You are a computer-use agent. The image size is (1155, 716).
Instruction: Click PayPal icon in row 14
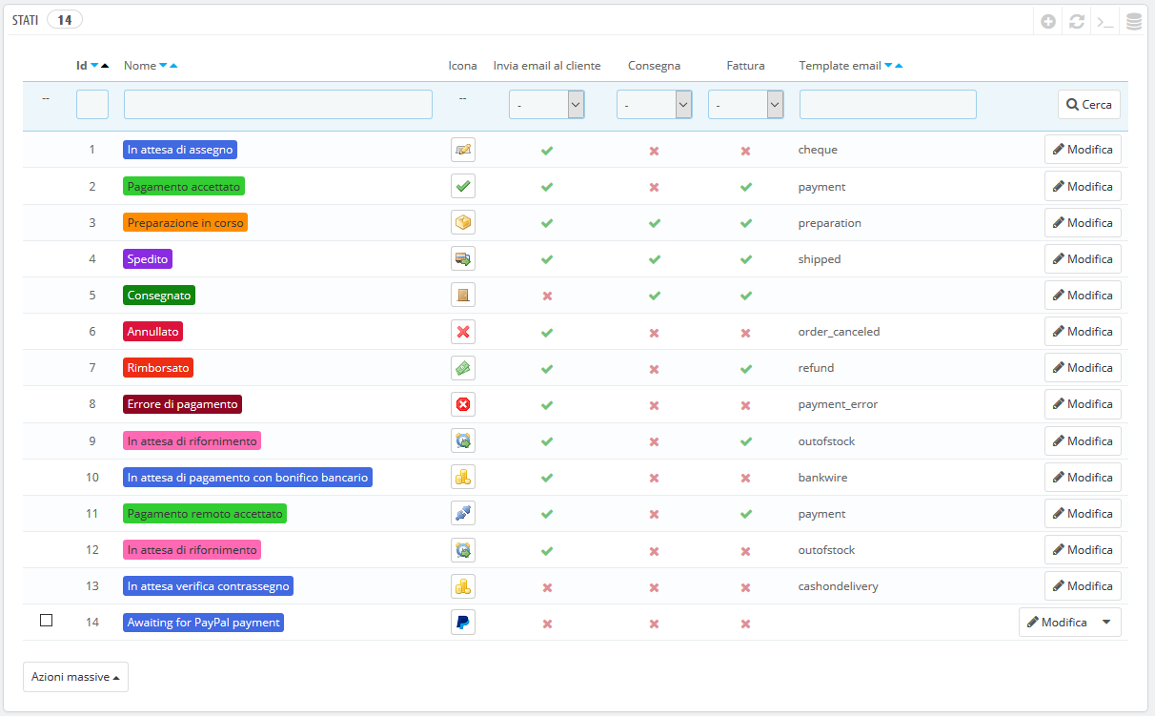pos(463,623)
